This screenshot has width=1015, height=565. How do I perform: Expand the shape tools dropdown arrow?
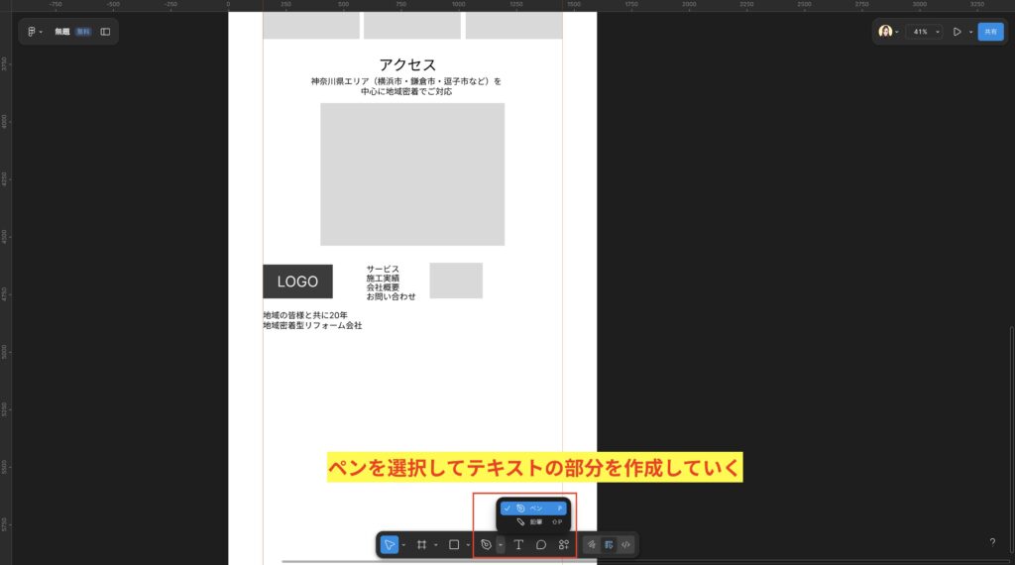468,544
